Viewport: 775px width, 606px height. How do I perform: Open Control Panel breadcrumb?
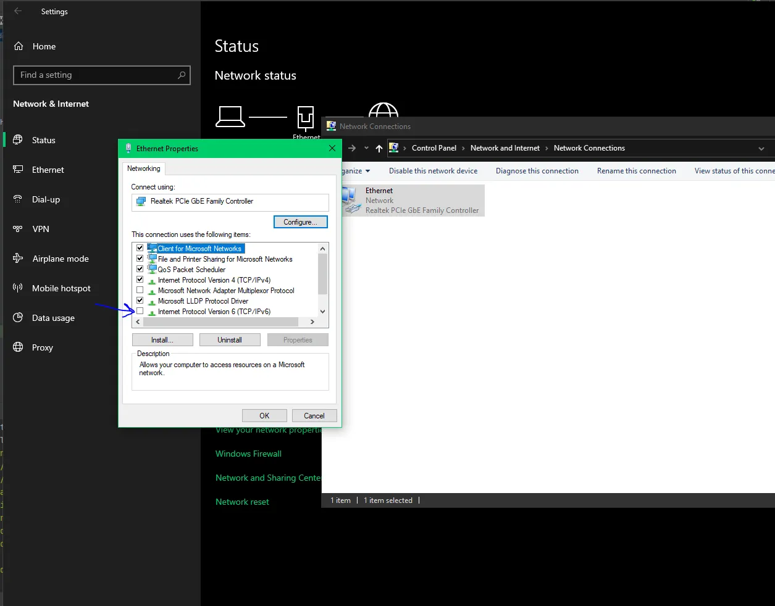[x=434, y=148]
